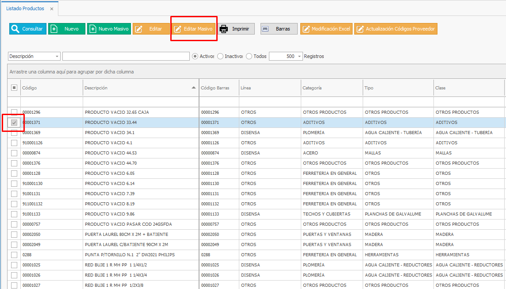The height and width of the screenshot is (289, 506).
Task: Click the search text input field
Action: coord(126,57)
